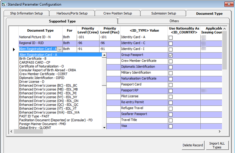Image resolution: width=235 pixels, height=153 pixels.
Task: Click the current row indicator arrow
Action: [x=14, y=50]
